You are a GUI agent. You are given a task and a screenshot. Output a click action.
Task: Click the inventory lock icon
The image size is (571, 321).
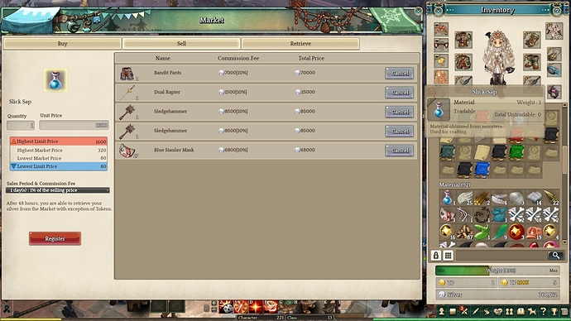[x=436, y=256]
